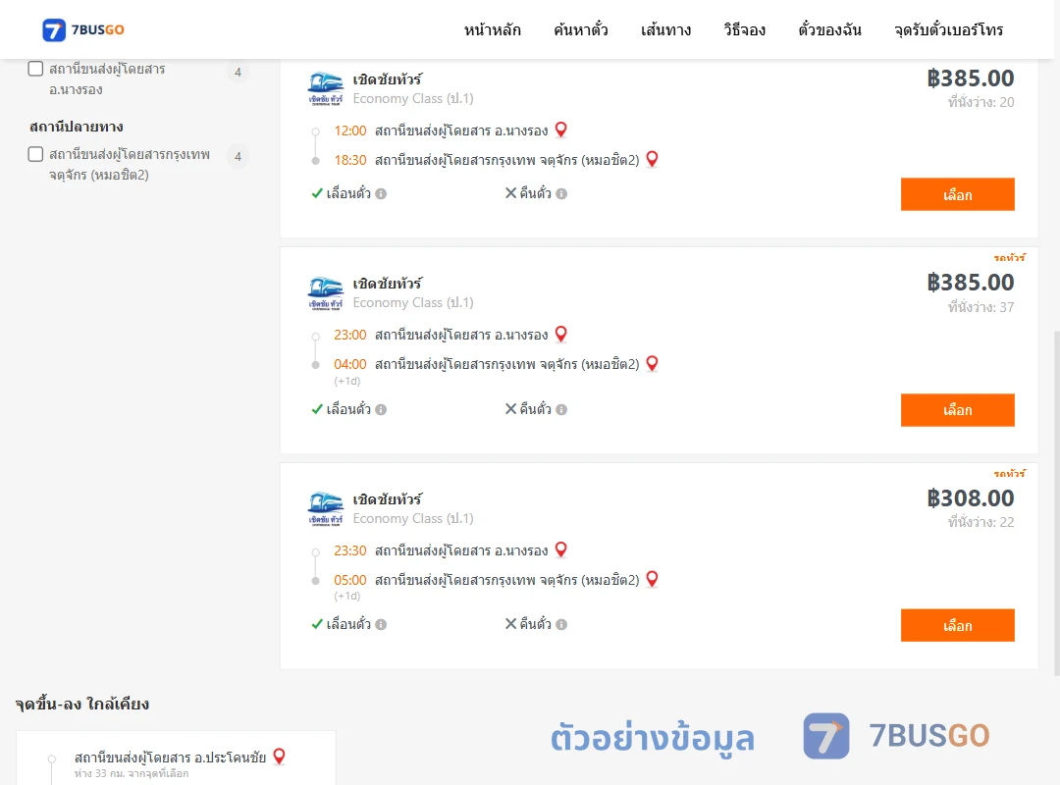Open the 7BUSGO logo home link
Image resolution: width=1060 pixels, height=785 pixels.
[x=83, y=29]
